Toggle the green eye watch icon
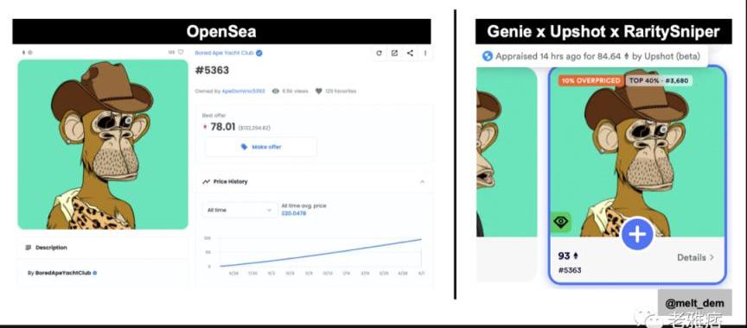747x328 pixels. click(x=561, y=222)
